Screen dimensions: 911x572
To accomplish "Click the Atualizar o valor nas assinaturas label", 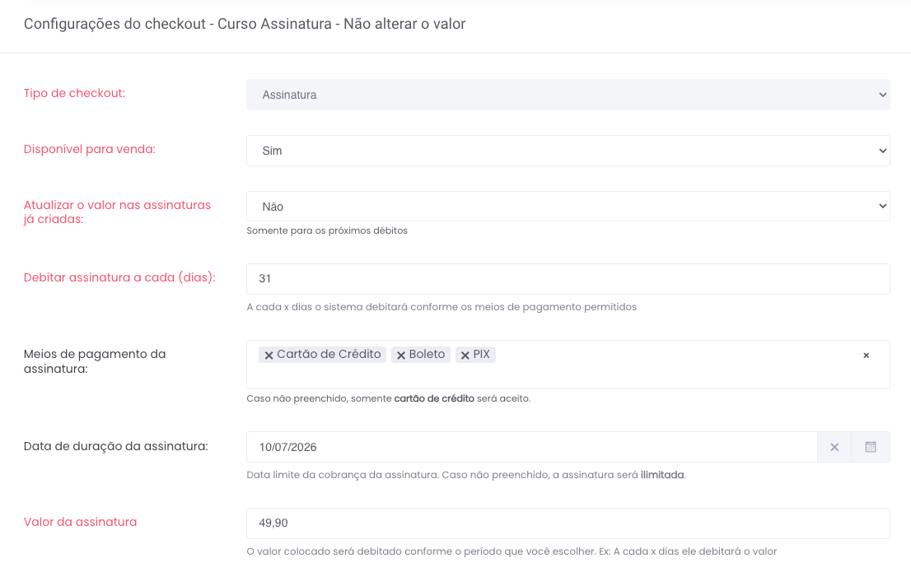I will tap(117, 212).
